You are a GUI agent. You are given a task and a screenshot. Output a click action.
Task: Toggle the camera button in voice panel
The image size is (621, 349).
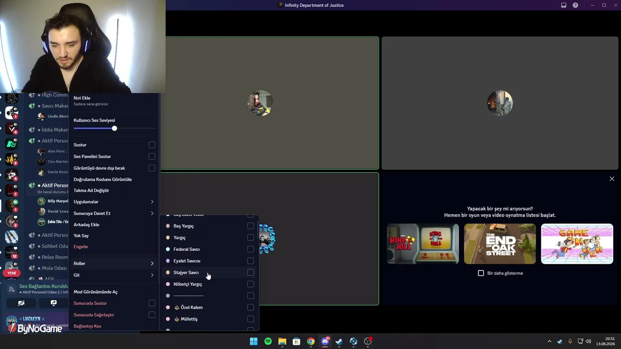[21, 303]
